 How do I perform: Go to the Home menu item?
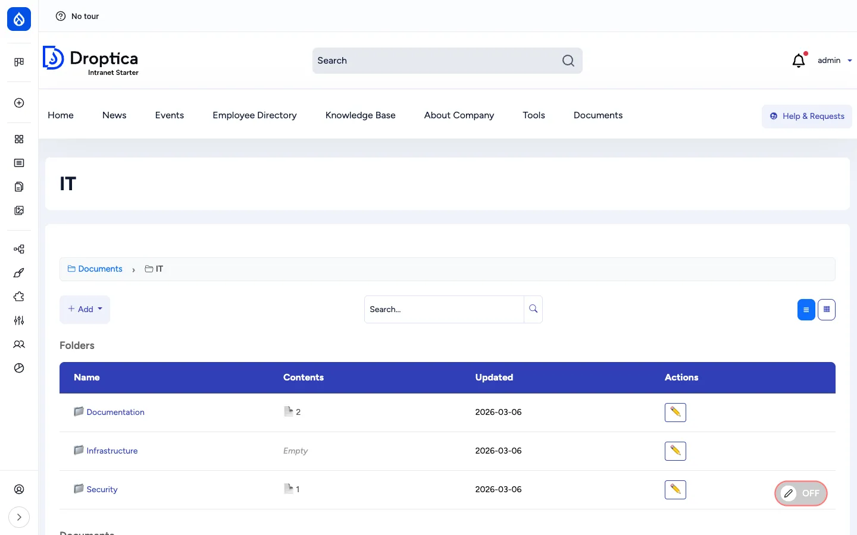click(61, 115)
